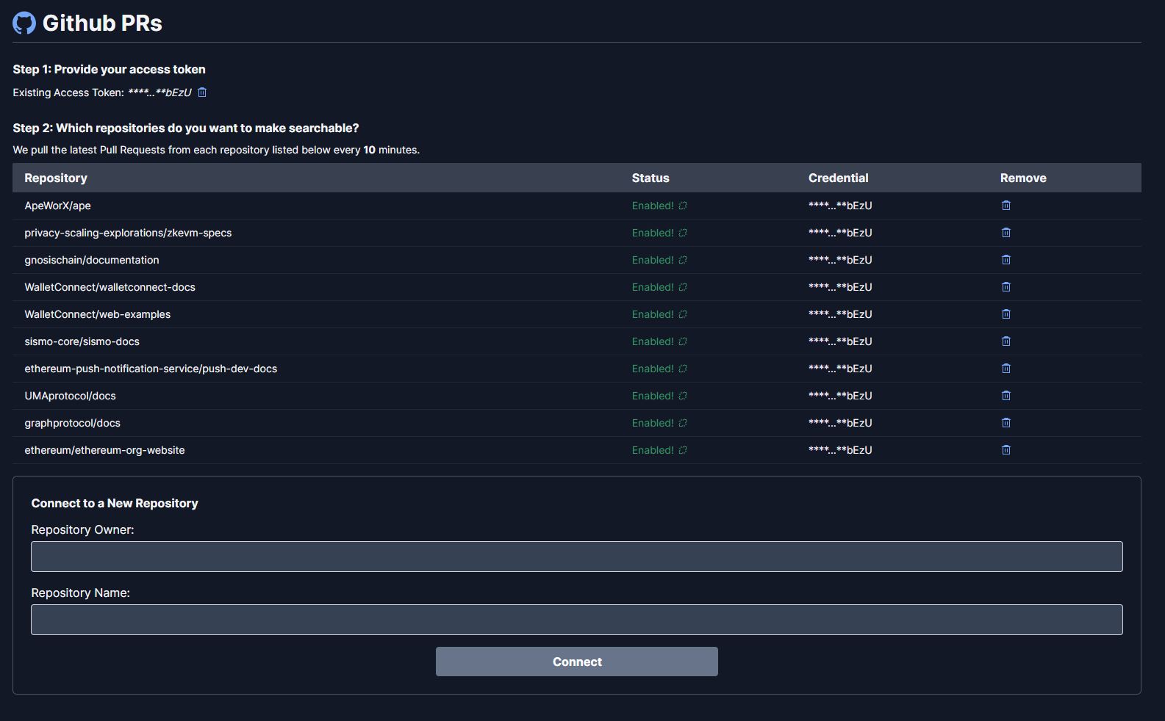
Task: Click refresh icon for gnosischain/documentation status
Action: (x=683, y=260)
